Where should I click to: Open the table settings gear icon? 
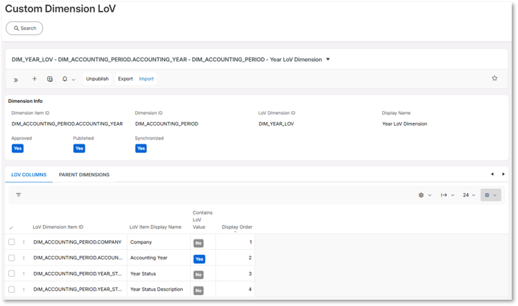[x=421, y=195]
